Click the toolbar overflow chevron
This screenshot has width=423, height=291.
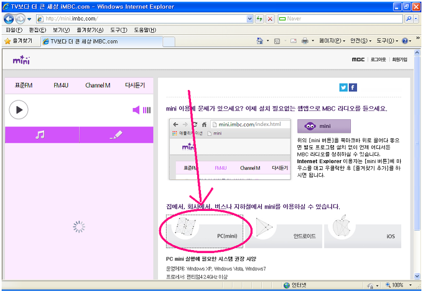(x=417, y=38)
